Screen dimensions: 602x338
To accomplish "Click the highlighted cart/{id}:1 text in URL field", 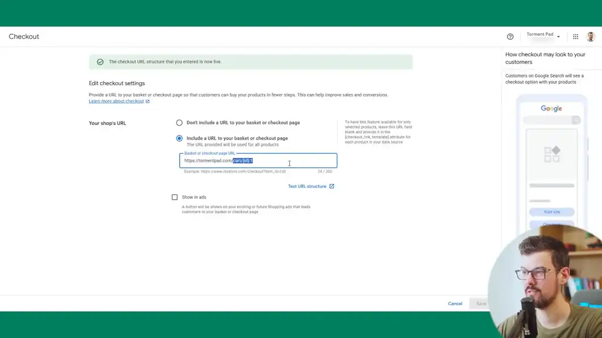I will pos(242,160).
